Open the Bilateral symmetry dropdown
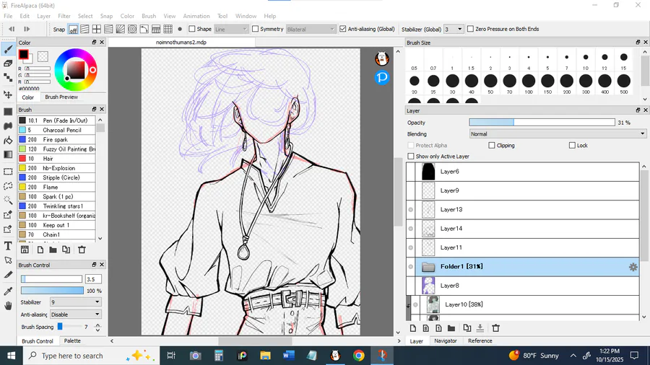Screen dimensions: 650x365 [x=311, y=29]
